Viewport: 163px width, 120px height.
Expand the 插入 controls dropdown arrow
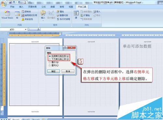[x=43, y=21]
